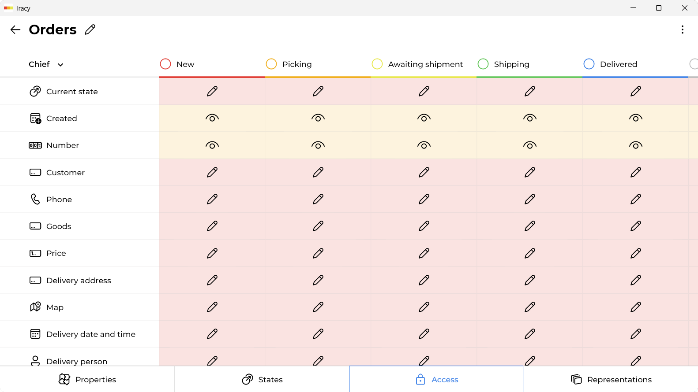Click the Current state row icon

35,92
